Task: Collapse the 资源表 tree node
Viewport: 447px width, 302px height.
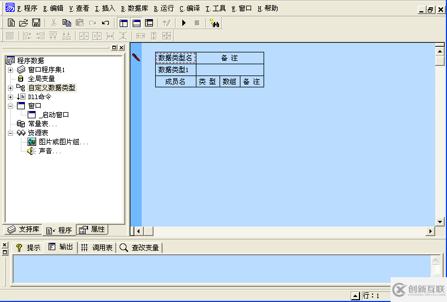Action: 10,133
